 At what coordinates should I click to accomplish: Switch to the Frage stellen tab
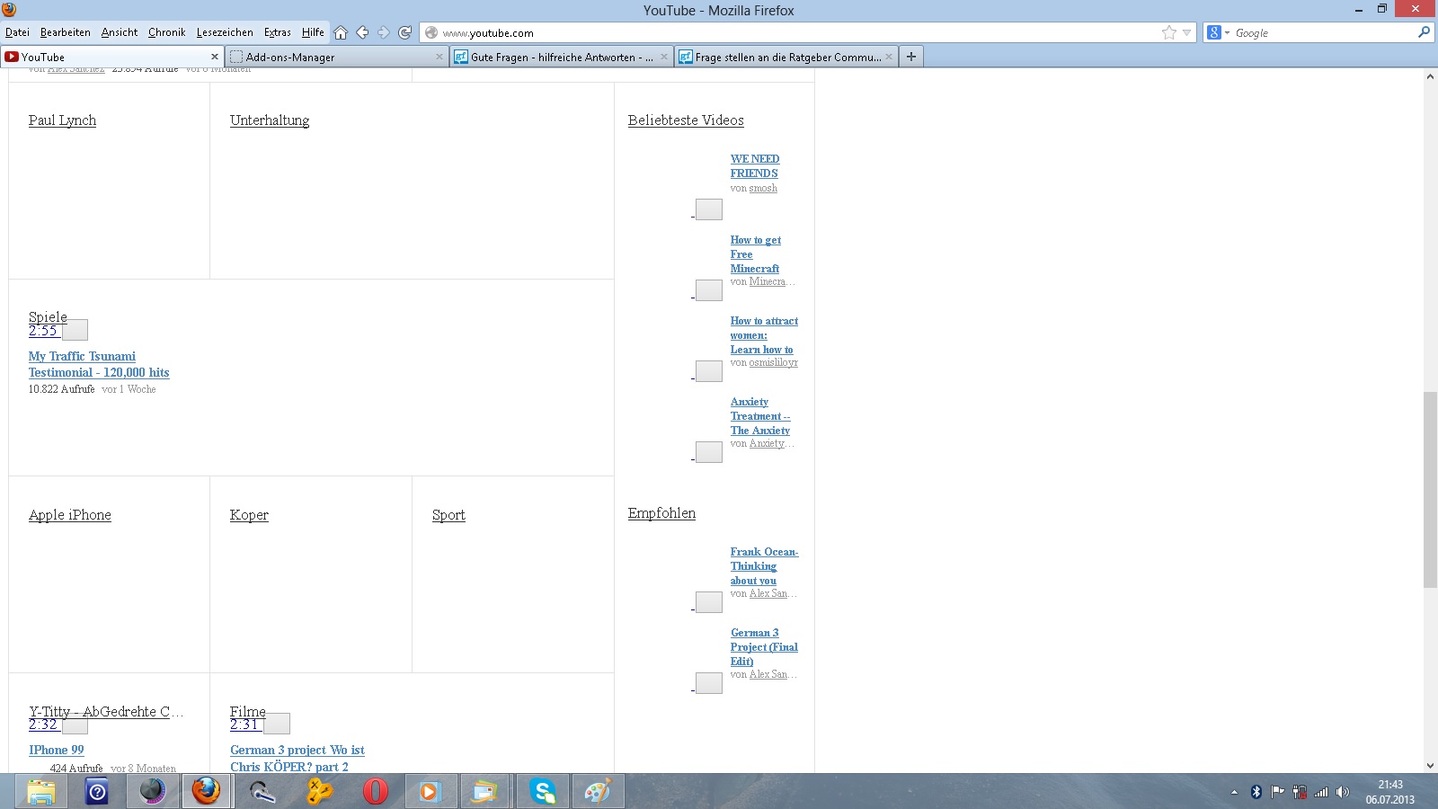tap(786, 57)
